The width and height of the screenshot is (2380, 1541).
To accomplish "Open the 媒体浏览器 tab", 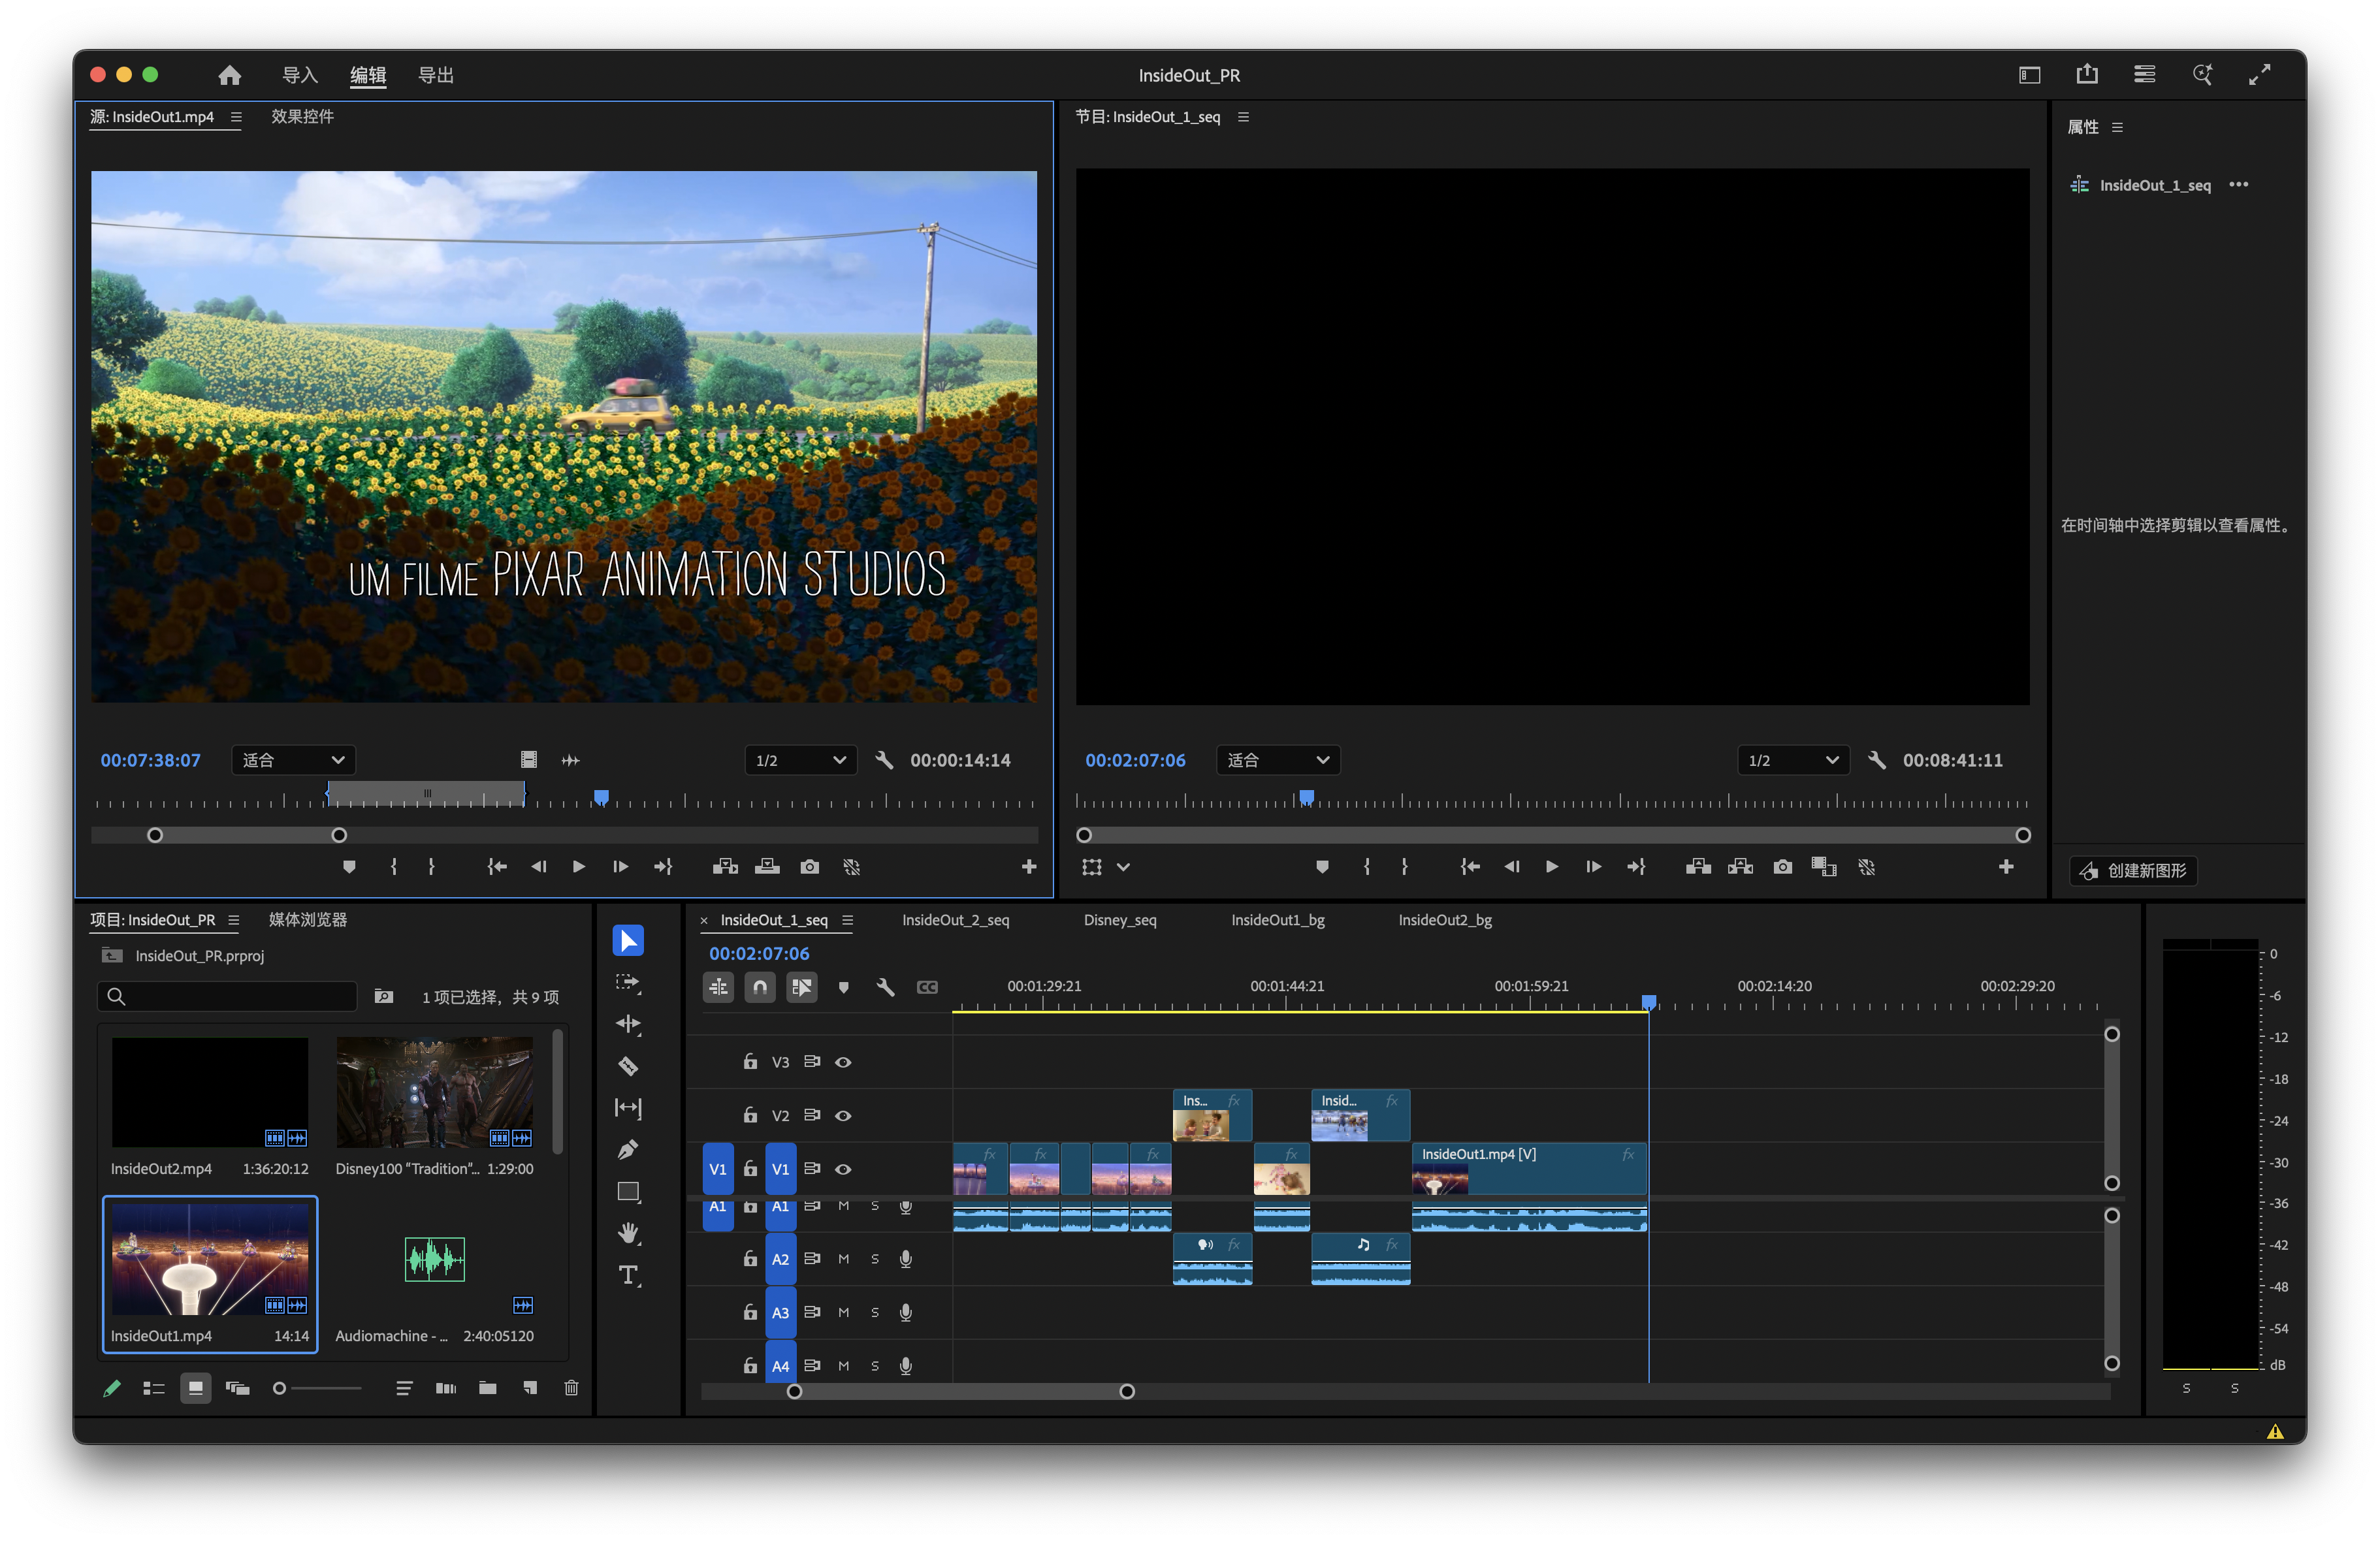I will pos(308,920).
